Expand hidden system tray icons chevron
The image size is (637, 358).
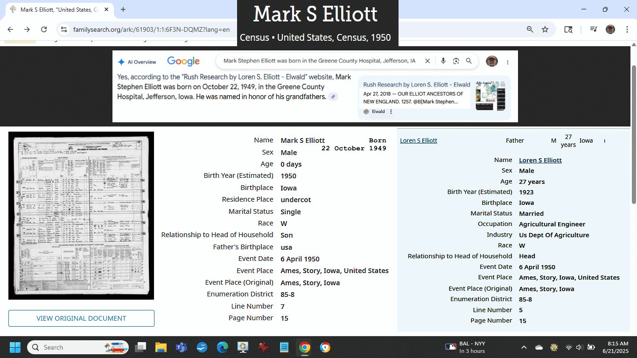524,347
